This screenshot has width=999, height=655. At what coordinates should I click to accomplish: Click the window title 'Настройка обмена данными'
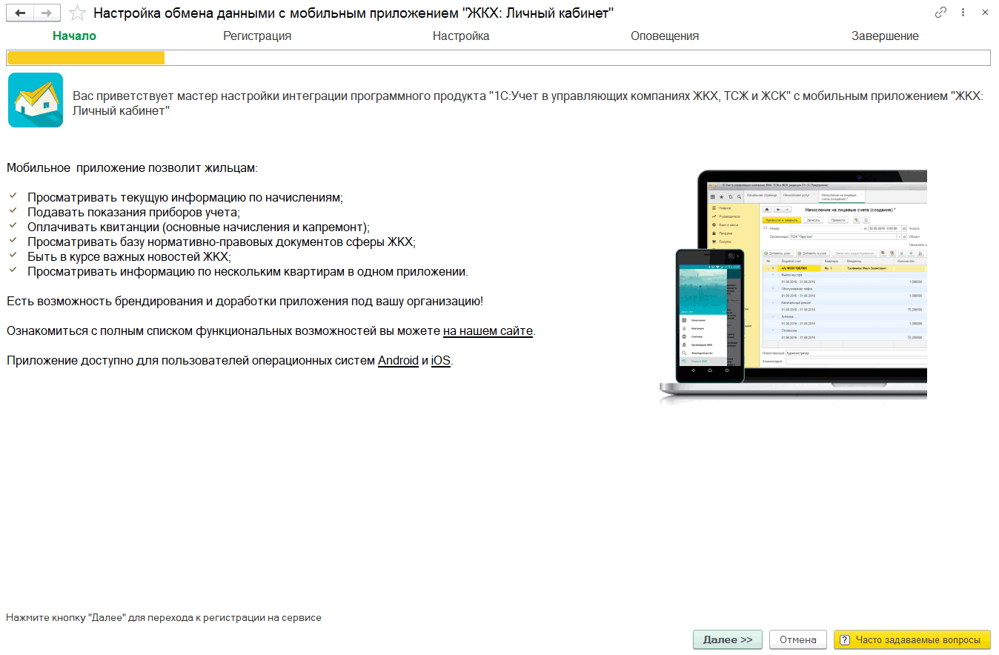click(354, 13)
